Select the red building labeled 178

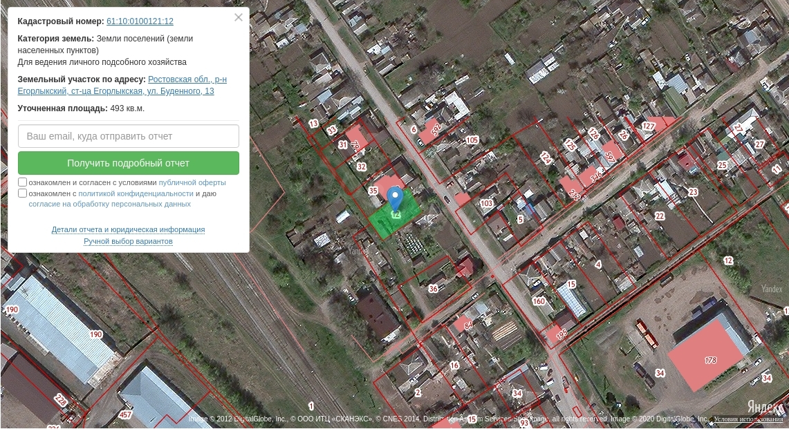(710, 360)
